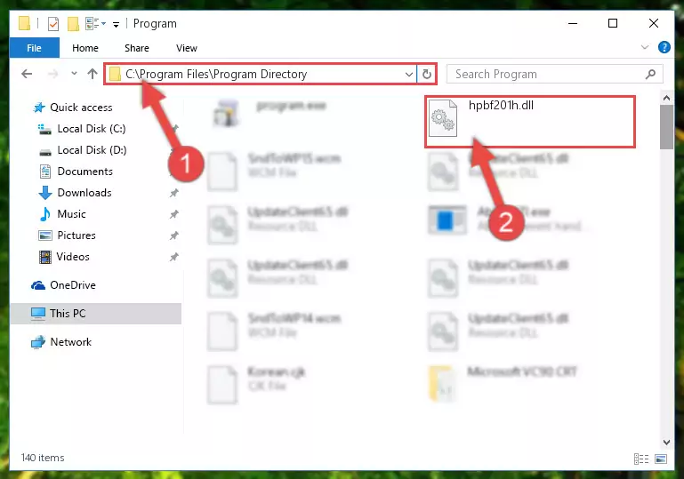This screenshot has width=684, height=479.
Task: Go back with the Back arrow
Action: [27, 74]
